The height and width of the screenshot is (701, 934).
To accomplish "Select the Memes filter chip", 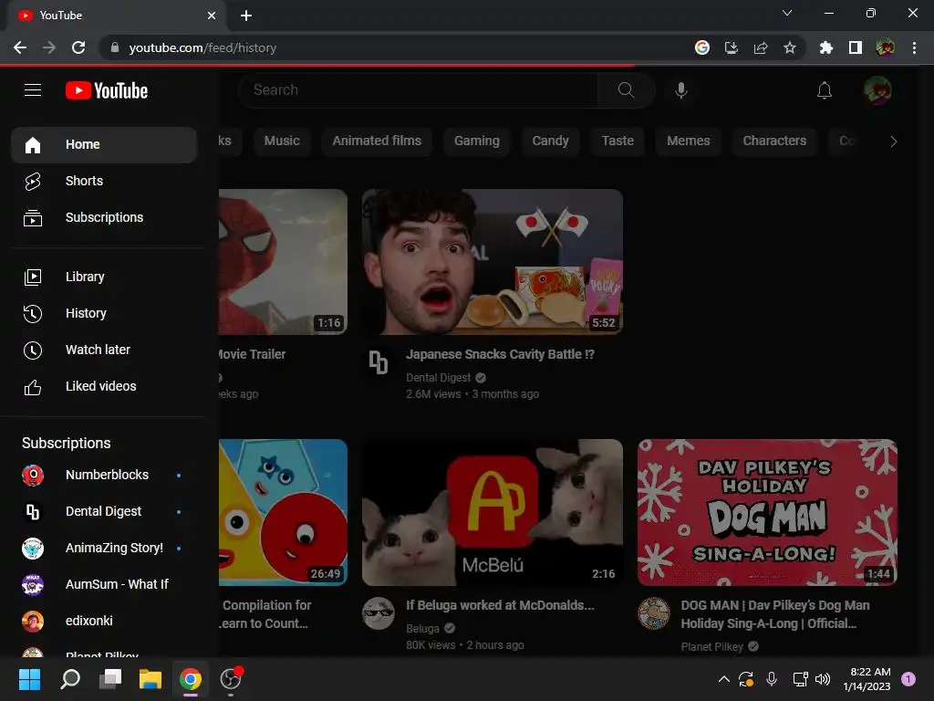I will [x=689, y=141].
